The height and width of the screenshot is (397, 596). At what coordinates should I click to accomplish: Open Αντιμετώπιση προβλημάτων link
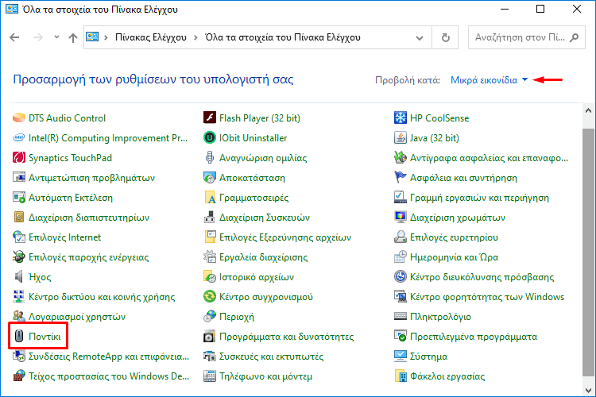(91, 178)
